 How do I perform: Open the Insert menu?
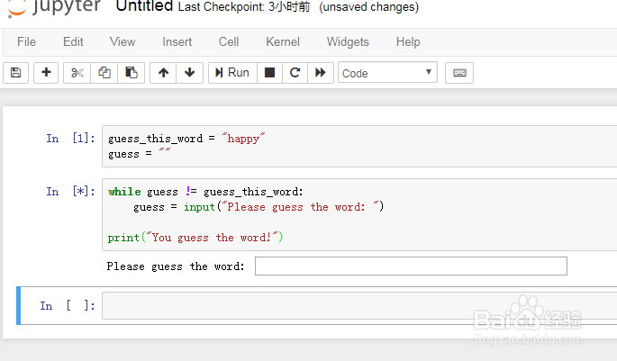177,41
